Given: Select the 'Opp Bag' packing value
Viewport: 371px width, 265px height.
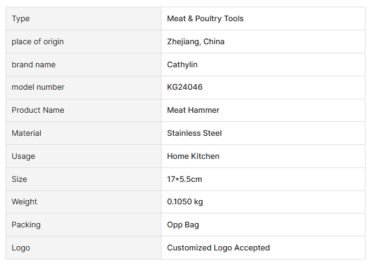Looking at the screenshot, I should tap(183, 224).
